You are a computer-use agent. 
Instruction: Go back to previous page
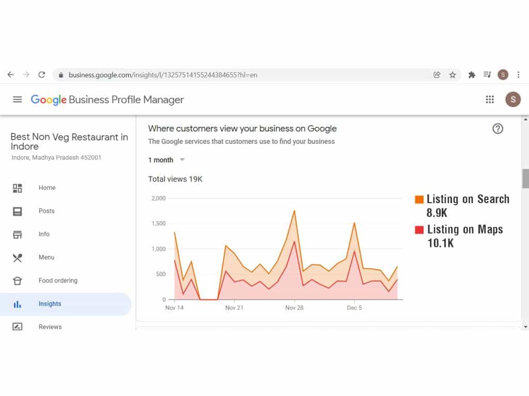pyautogui.click(x=10, y=75)
